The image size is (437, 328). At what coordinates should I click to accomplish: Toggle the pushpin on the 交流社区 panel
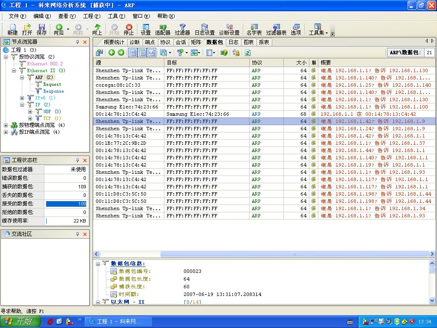point(78,234)
